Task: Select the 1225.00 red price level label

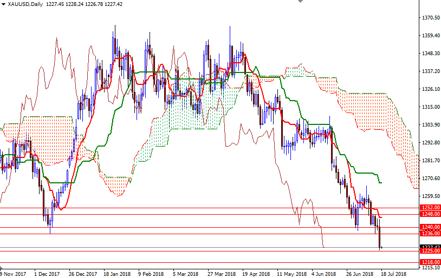Action: [x=430, y=251]
